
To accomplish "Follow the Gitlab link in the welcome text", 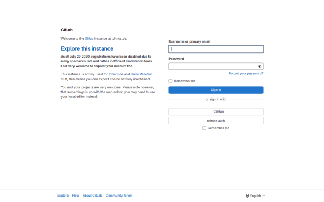I will click(x=89, y=39).
